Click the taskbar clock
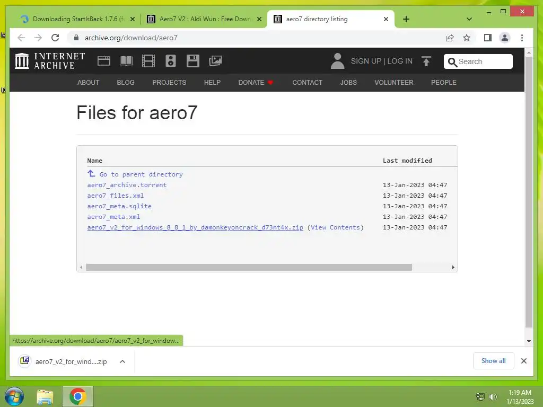The height and width of the screenshot is (407, 543). pos(520,397)
